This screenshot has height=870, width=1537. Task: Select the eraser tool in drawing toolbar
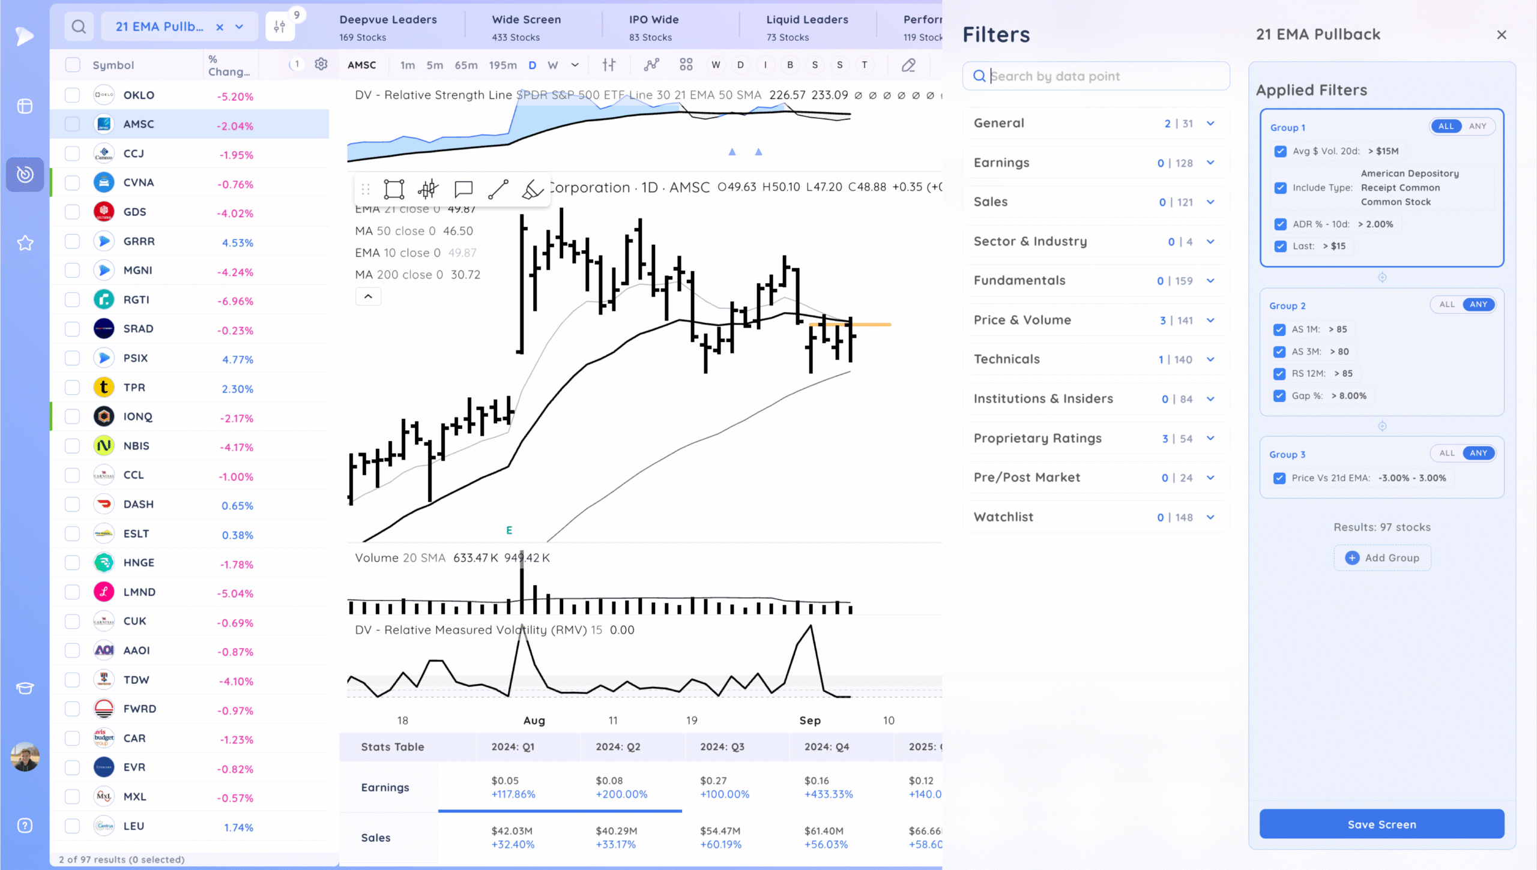tap(532, 190)
